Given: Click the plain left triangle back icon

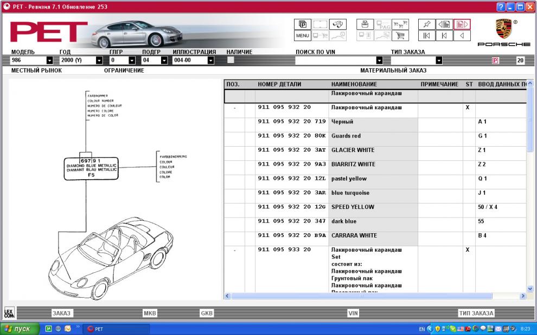Looking at the screenshot, I should coord(462,36).
